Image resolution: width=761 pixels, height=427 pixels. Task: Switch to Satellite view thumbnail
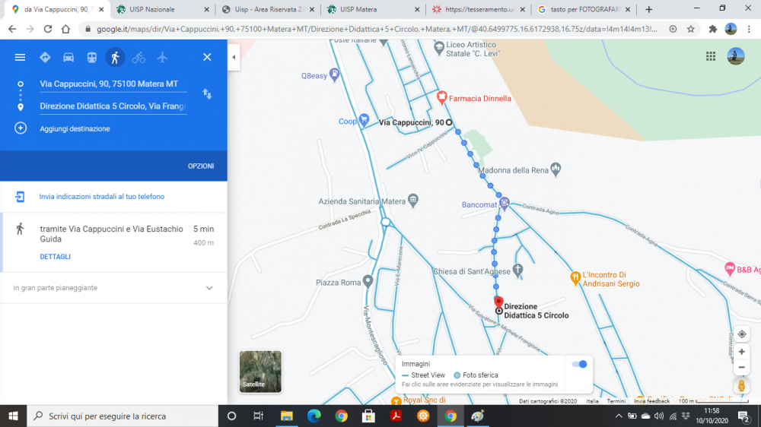pos(260,372)
